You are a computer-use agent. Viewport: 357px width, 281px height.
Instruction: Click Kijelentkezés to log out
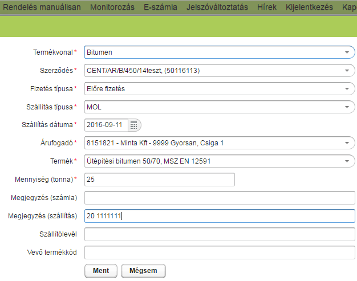pyautogui.click(x=309, y=7)
